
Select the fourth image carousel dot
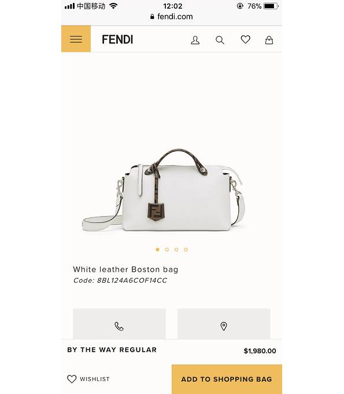coord(186,250)
